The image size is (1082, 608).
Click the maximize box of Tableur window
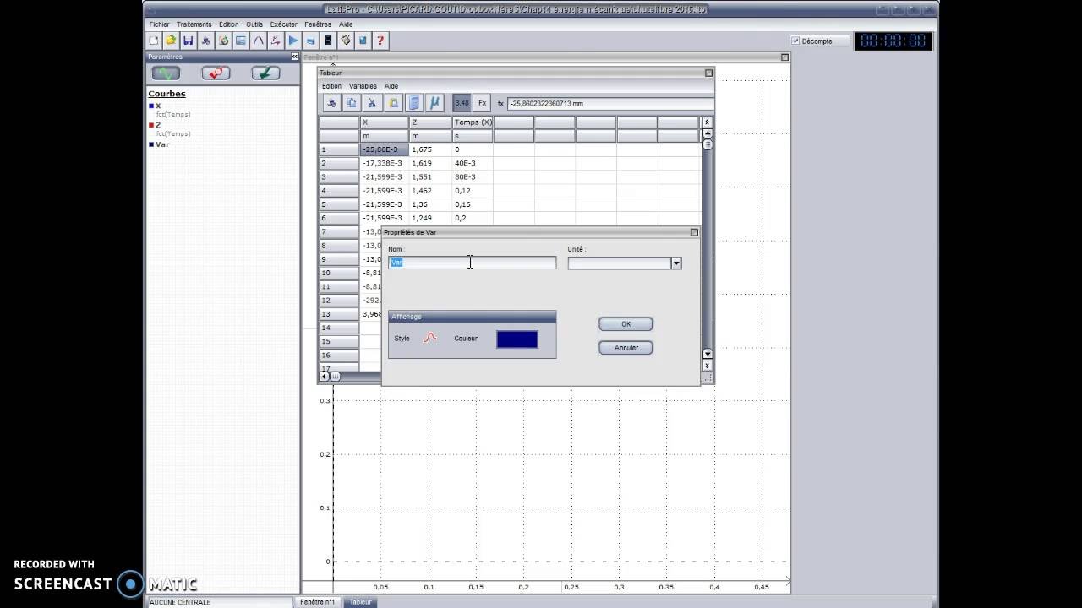(x=708, y=73)
